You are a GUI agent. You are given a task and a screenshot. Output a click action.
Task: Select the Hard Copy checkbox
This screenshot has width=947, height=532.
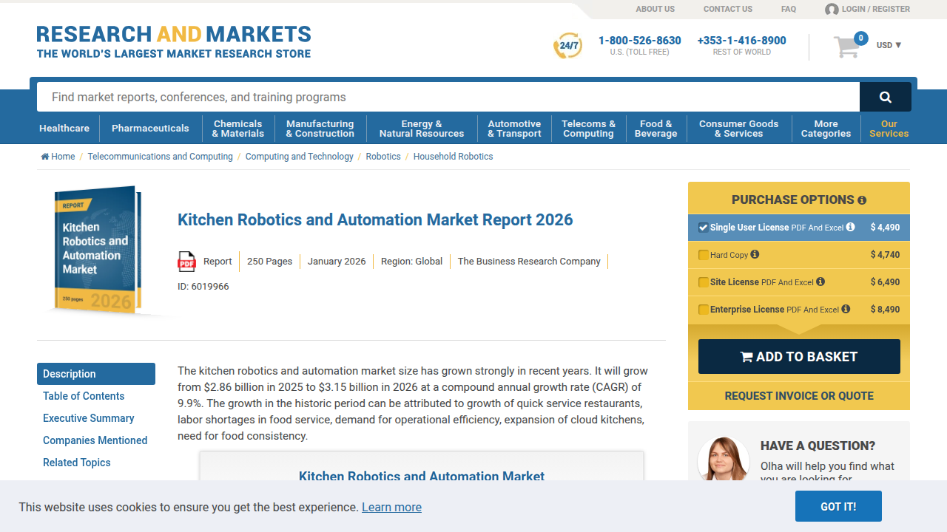704,255
